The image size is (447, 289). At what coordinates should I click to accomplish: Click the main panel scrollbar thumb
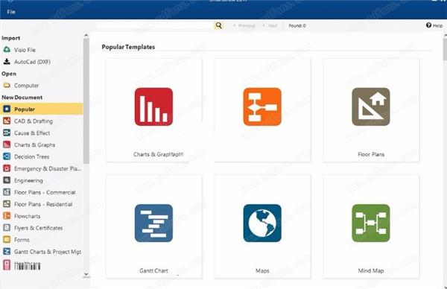click(445, 49)
